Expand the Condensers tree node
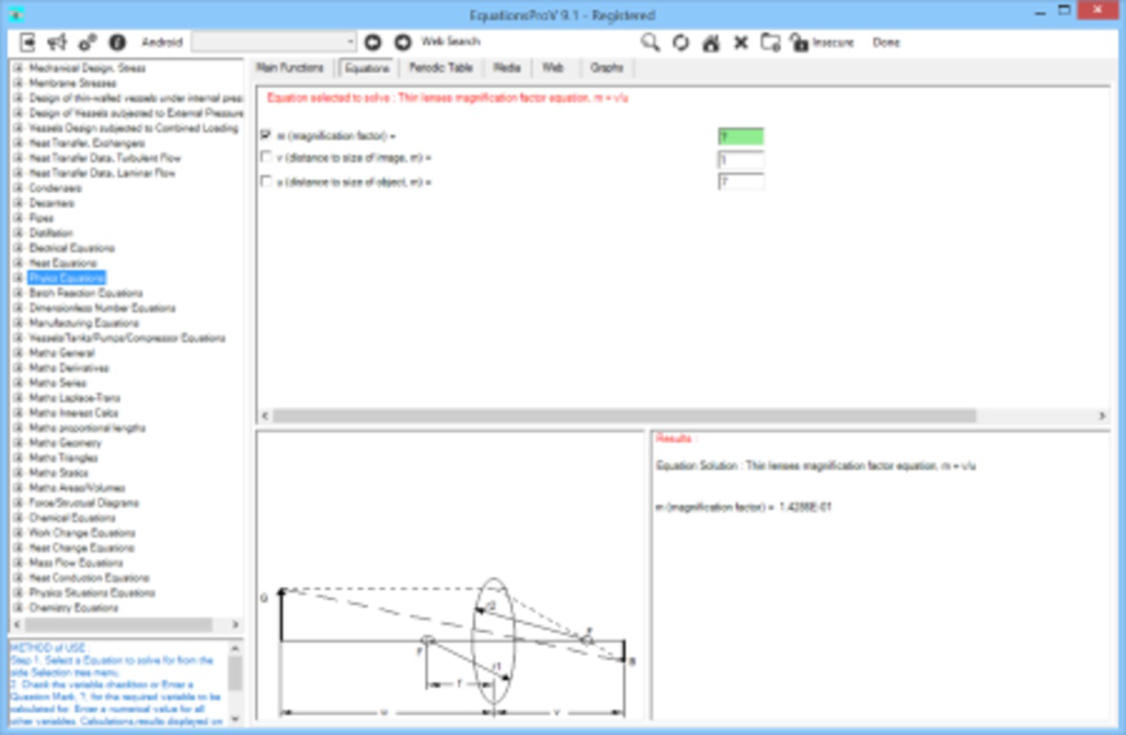 click(x=17, y=187)
